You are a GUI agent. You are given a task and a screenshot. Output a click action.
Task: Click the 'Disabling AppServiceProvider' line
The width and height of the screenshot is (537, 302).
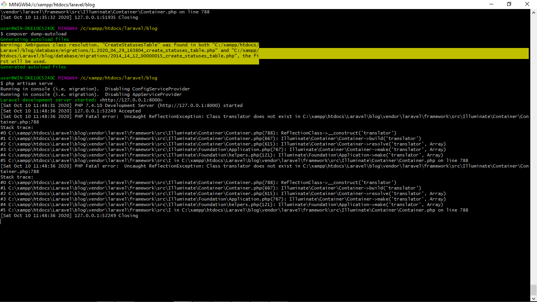coord(91,94)
